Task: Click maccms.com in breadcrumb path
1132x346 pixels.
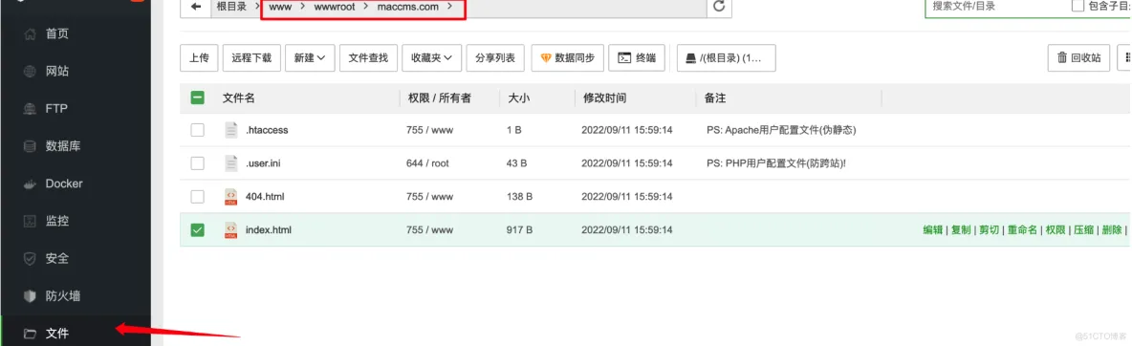Action: pyautogui.click(x=408, y=7)
